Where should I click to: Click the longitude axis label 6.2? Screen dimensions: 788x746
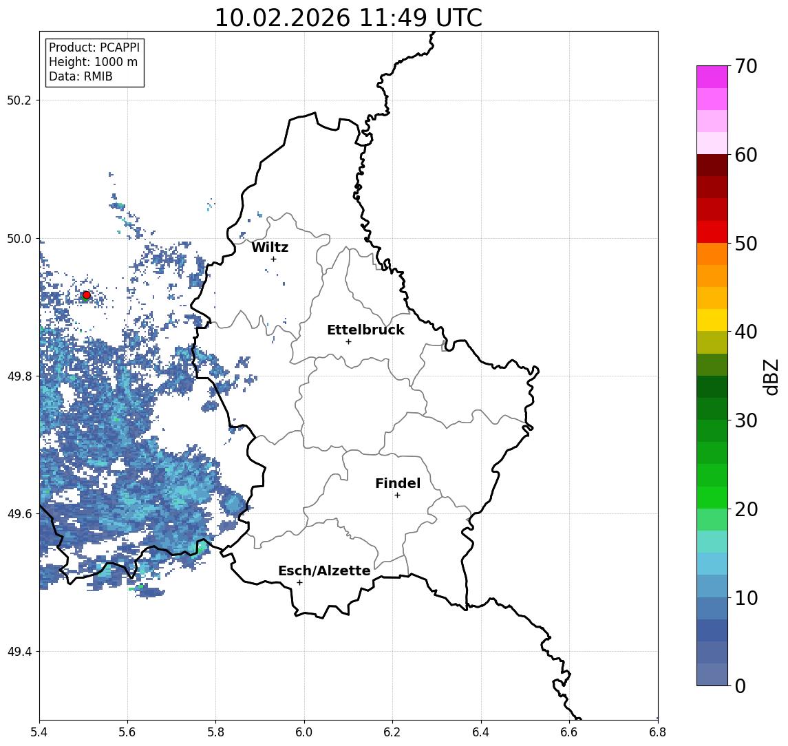coord(392,732)
